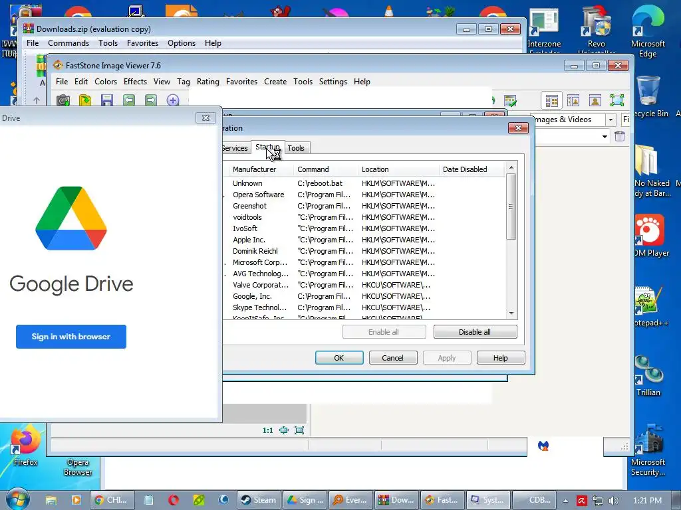Select the preview window layout icon in FastStone
This screenshot has height=510, width=681.
click(595, 101)
